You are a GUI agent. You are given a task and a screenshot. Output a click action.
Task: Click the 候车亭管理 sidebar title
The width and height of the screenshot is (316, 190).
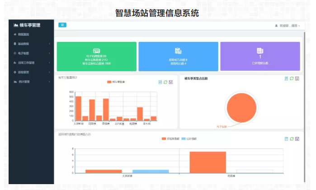[x=30, y=25]
